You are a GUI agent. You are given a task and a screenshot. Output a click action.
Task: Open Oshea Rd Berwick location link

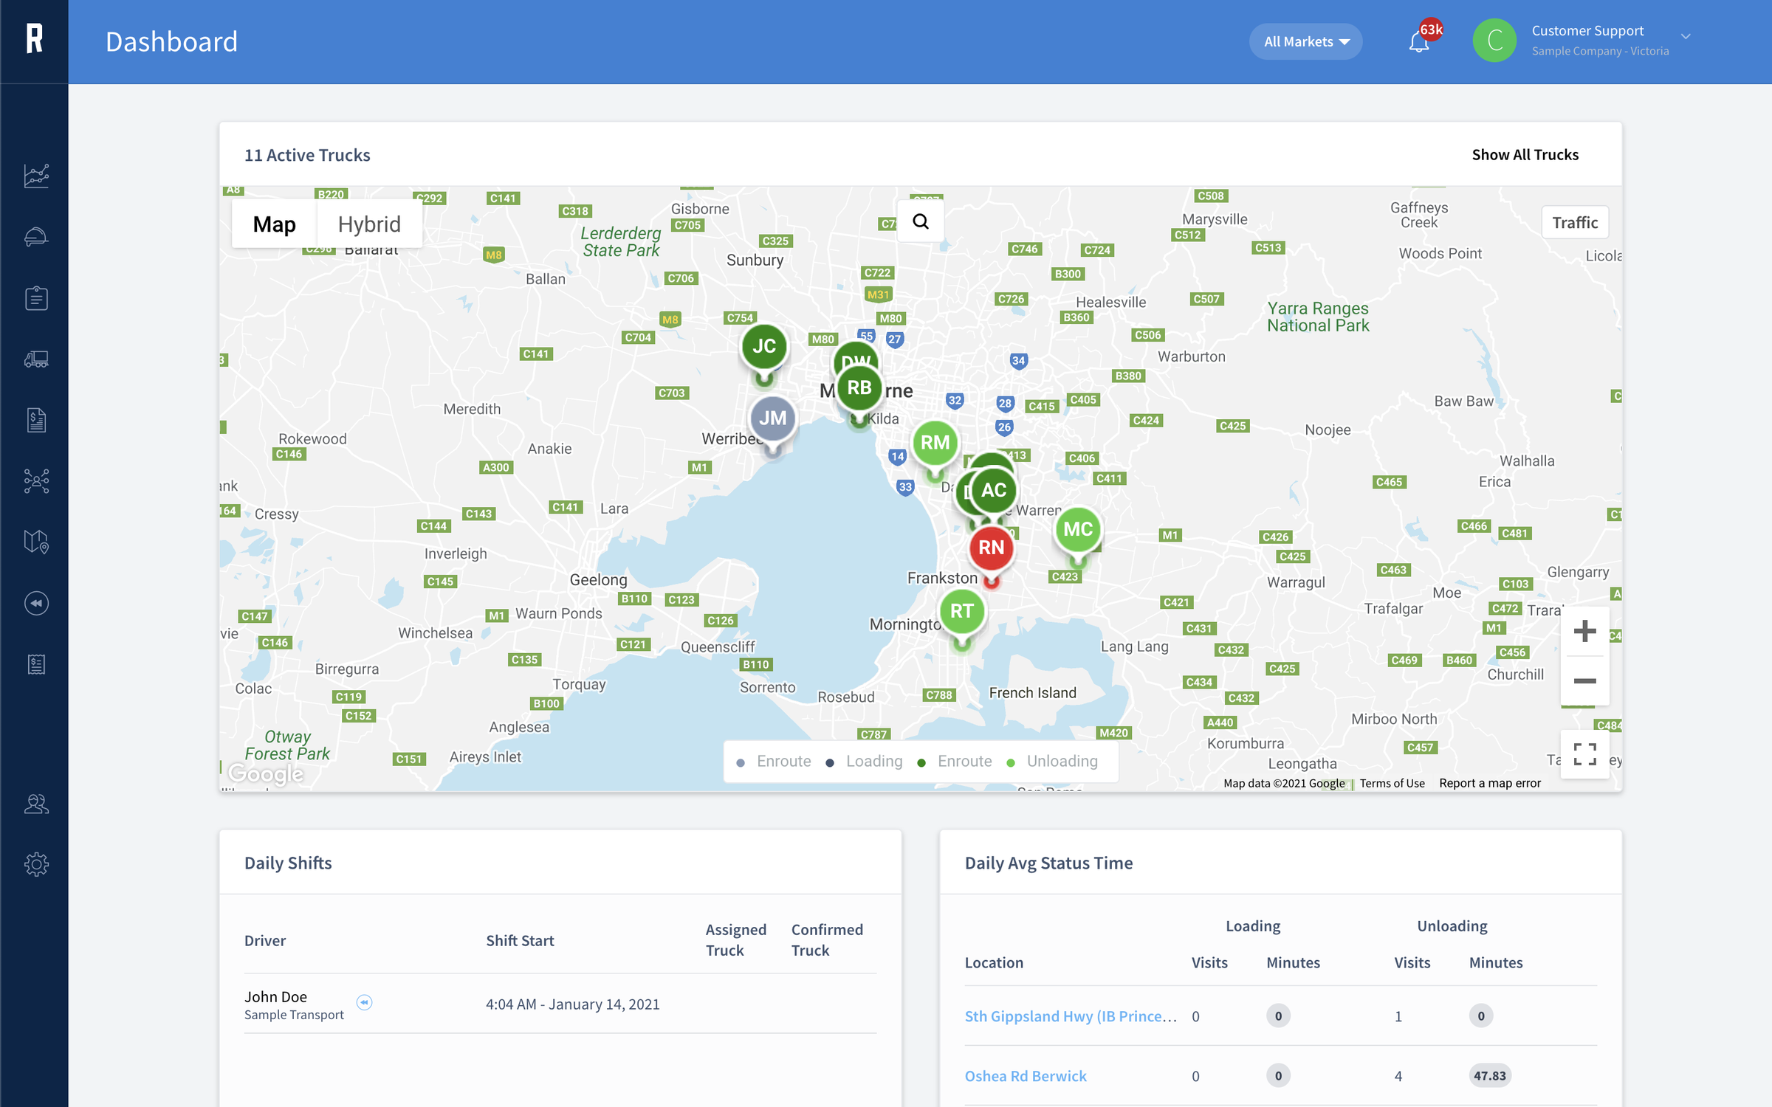(1026, 1076)
